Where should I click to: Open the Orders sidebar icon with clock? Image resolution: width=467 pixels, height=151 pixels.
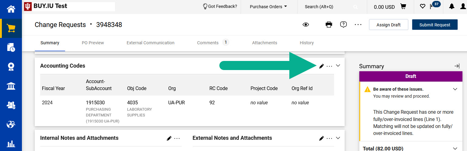pyautogui.click(x=11, y=47)
